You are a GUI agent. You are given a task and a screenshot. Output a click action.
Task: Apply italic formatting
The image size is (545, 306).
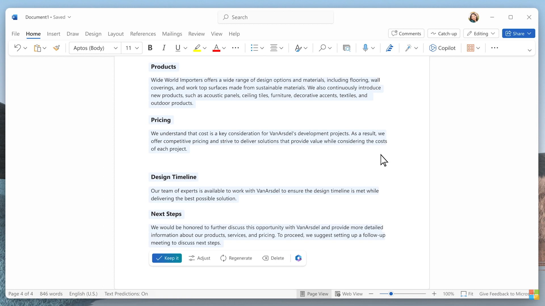pos(164,48)
